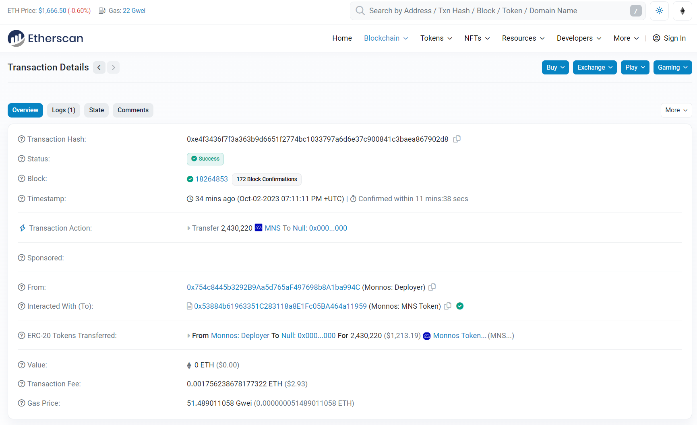Screen dimensions: 697x425
Task: Open the Developers dropdown menu
Action: click(579, 38)
